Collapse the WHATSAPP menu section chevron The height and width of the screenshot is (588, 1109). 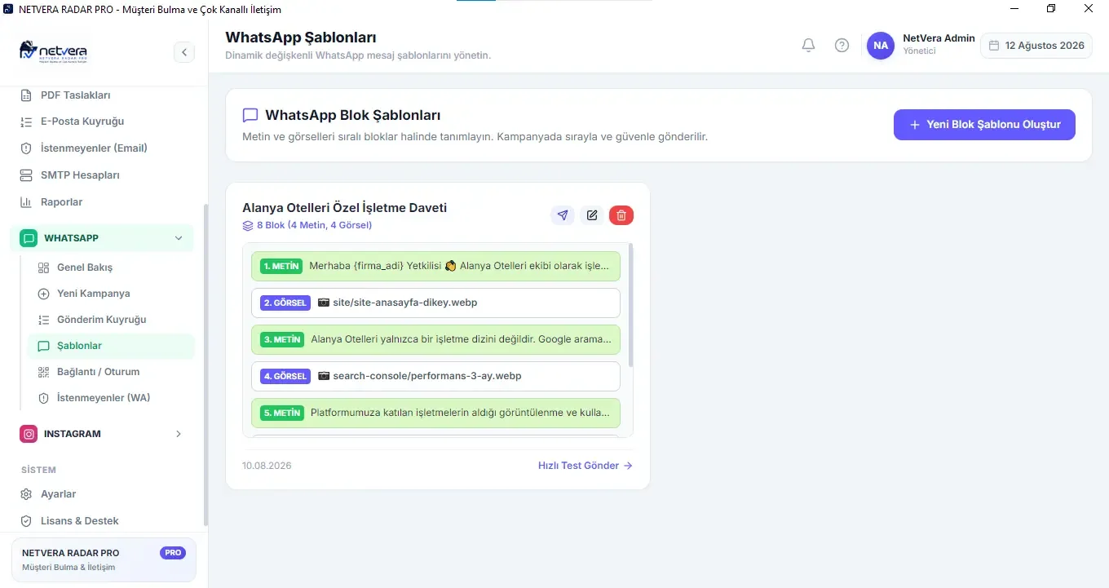click(x=179, y=238)
